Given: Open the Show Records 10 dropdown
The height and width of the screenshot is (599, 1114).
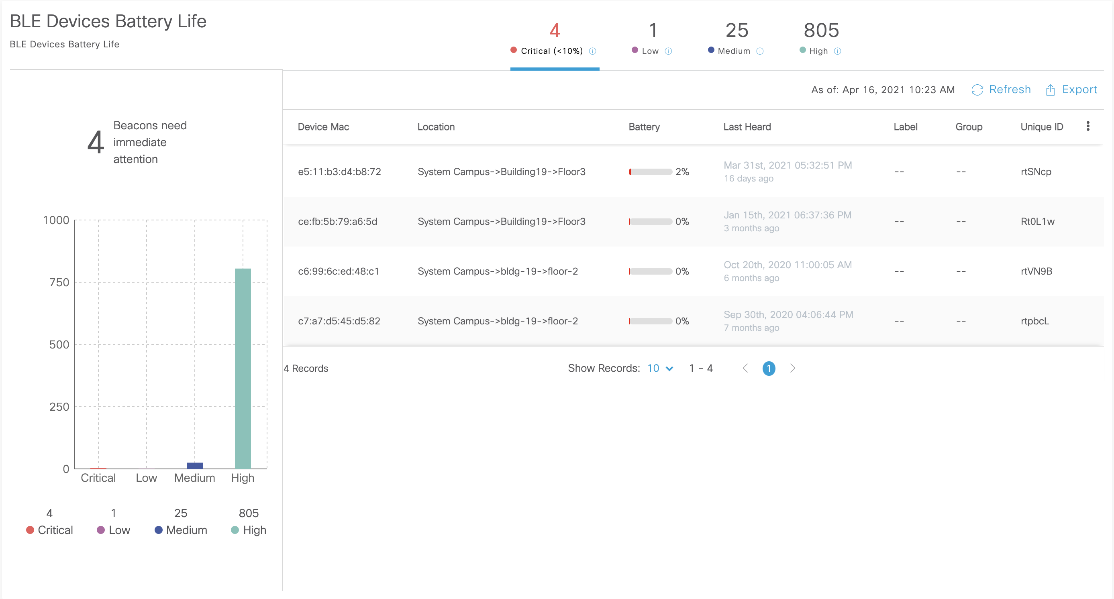Looking at the screenshot, I should coord(660,368).
